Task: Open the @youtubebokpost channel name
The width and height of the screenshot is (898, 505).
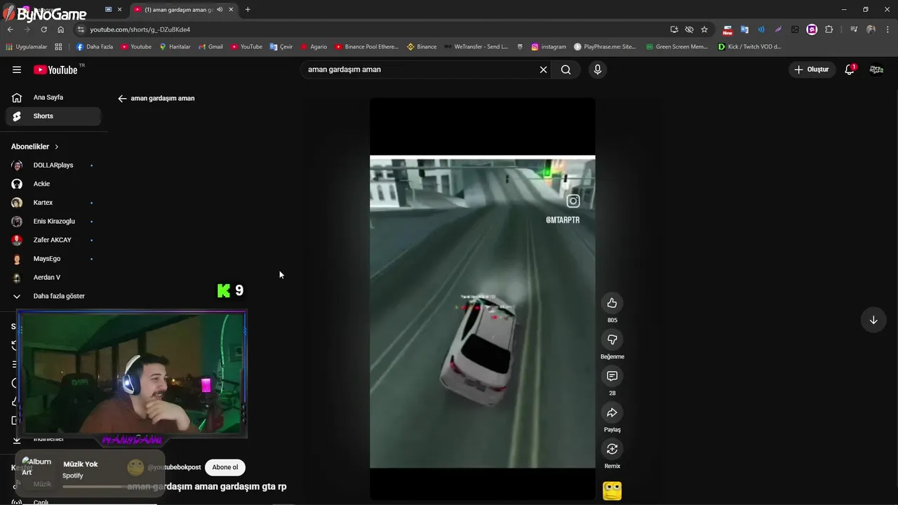Action: tap(174, 467)
